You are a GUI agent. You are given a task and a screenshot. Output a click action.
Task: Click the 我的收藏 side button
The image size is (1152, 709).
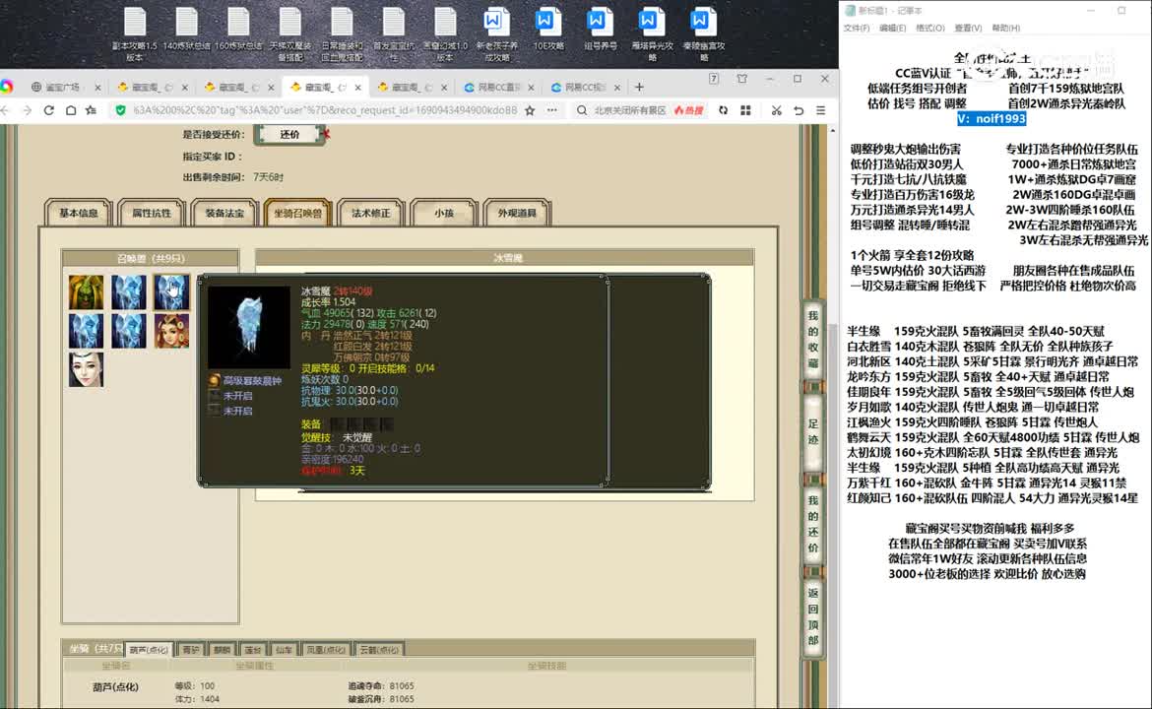812,339
